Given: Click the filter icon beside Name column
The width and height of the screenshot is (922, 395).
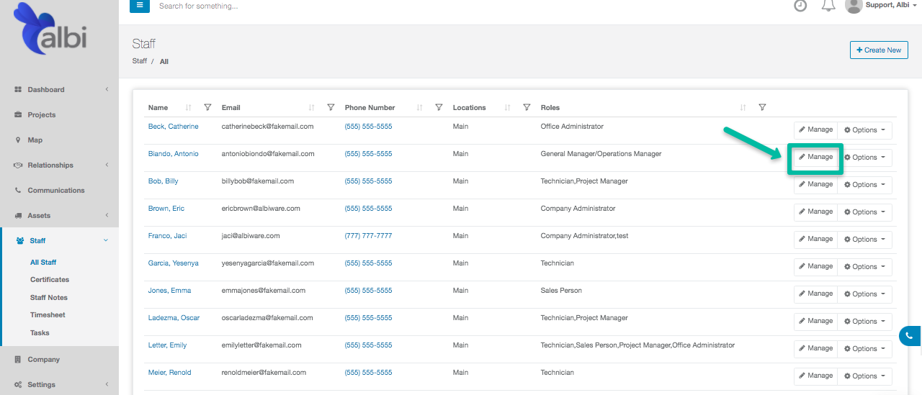Looking at the screenshot, I should pyautogui.click(x=207, y=108).
